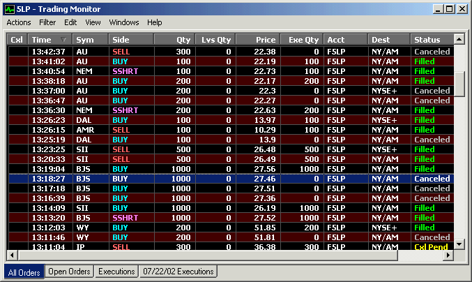The width and height of the screenshot is (472, 282).
Task: Minimize the Trading Monitor window
Action: point(439,9)
